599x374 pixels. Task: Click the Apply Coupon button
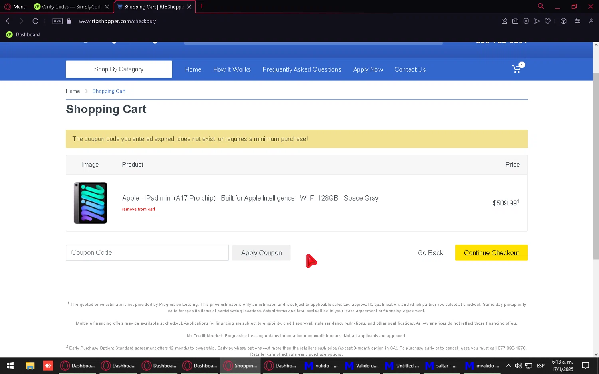(x=261, y=253)
